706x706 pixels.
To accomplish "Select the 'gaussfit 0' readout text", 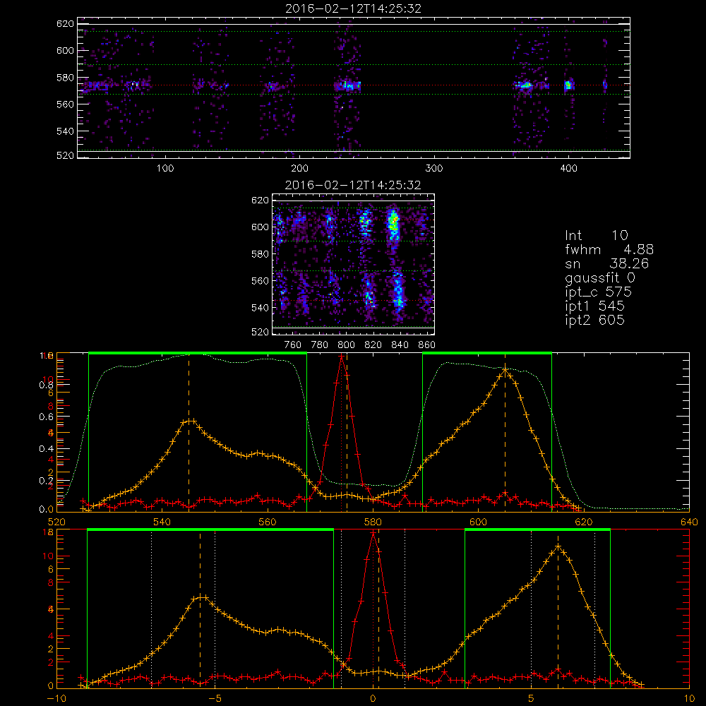I will (599, 277).
